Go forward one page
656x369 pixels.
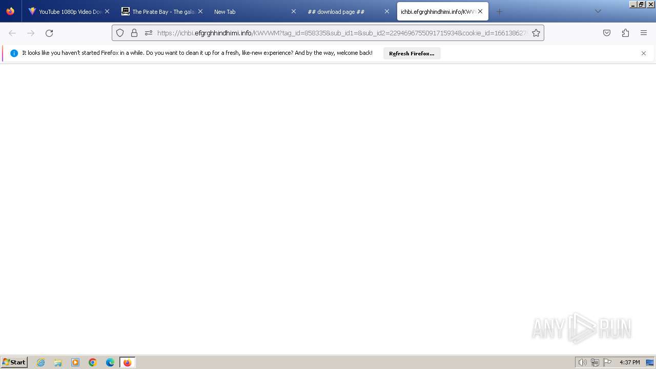tap(31, 33)
